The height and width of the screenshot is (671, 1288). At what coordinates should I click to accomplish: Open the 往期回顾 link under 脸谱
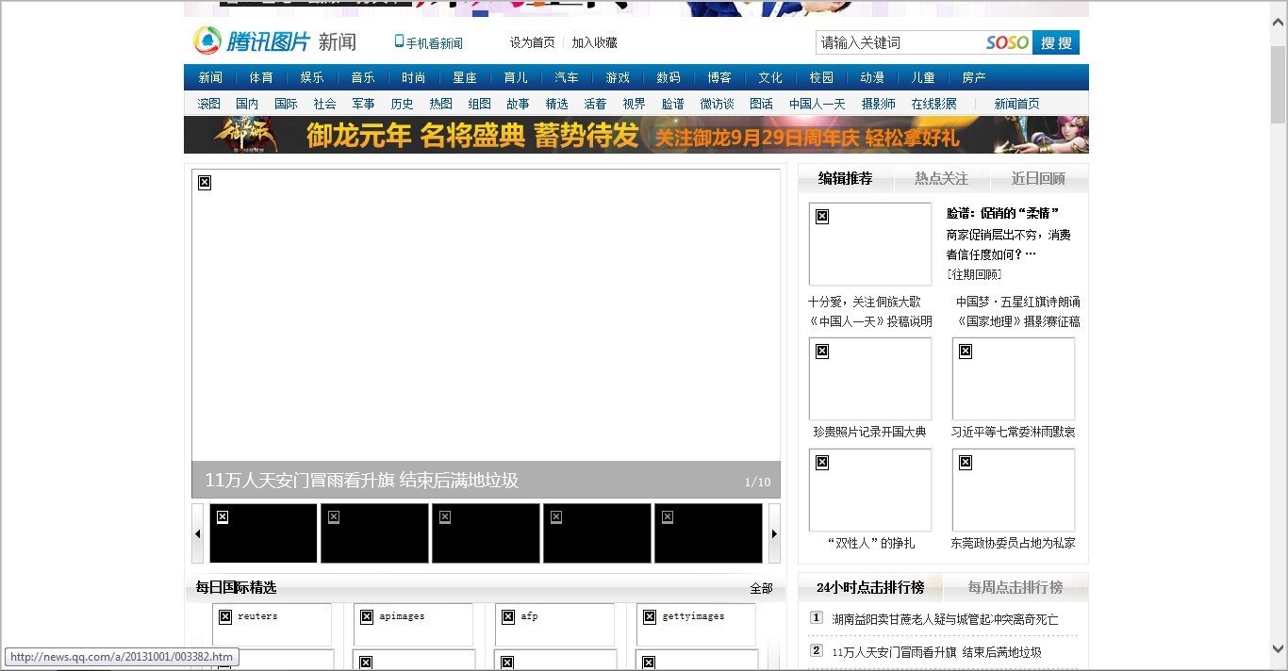(974, 274)
